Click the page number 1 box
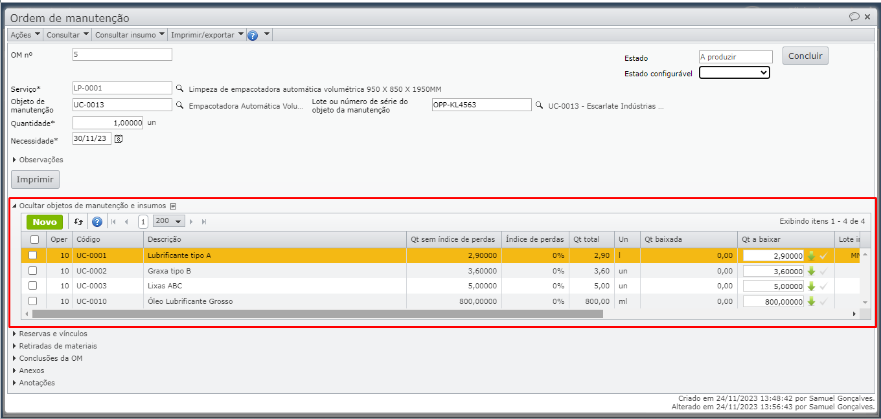The height and width of the screenshot is (419, 881). click(143, 222)
